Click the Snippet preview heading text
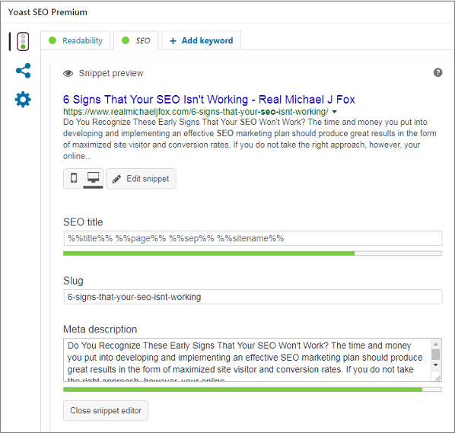The image size is (455, 433). click(x=111, y=73)
